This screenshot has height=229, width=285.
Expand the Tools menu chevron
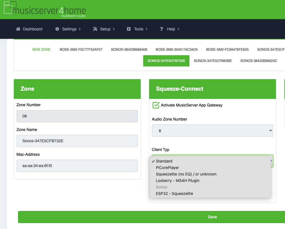coord(147,29)
